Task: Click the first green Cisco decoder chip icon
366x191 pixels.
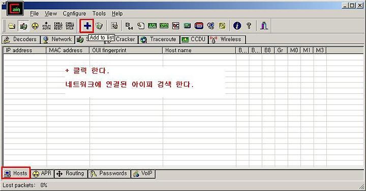Action: 152,26
